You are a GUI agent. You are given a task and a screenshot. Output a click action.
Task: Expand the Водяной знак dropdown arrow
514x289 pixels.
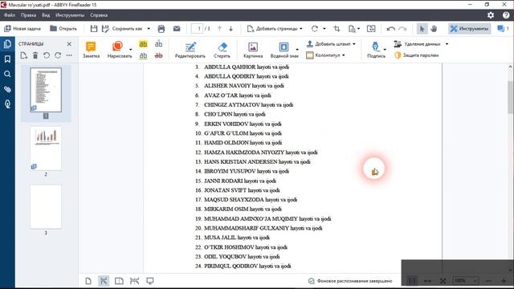[x=297, y=50]
